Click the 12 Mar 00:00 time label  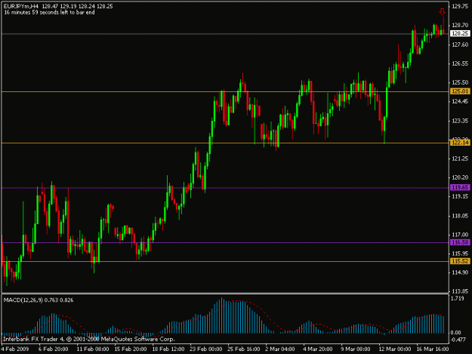point(395,349)
